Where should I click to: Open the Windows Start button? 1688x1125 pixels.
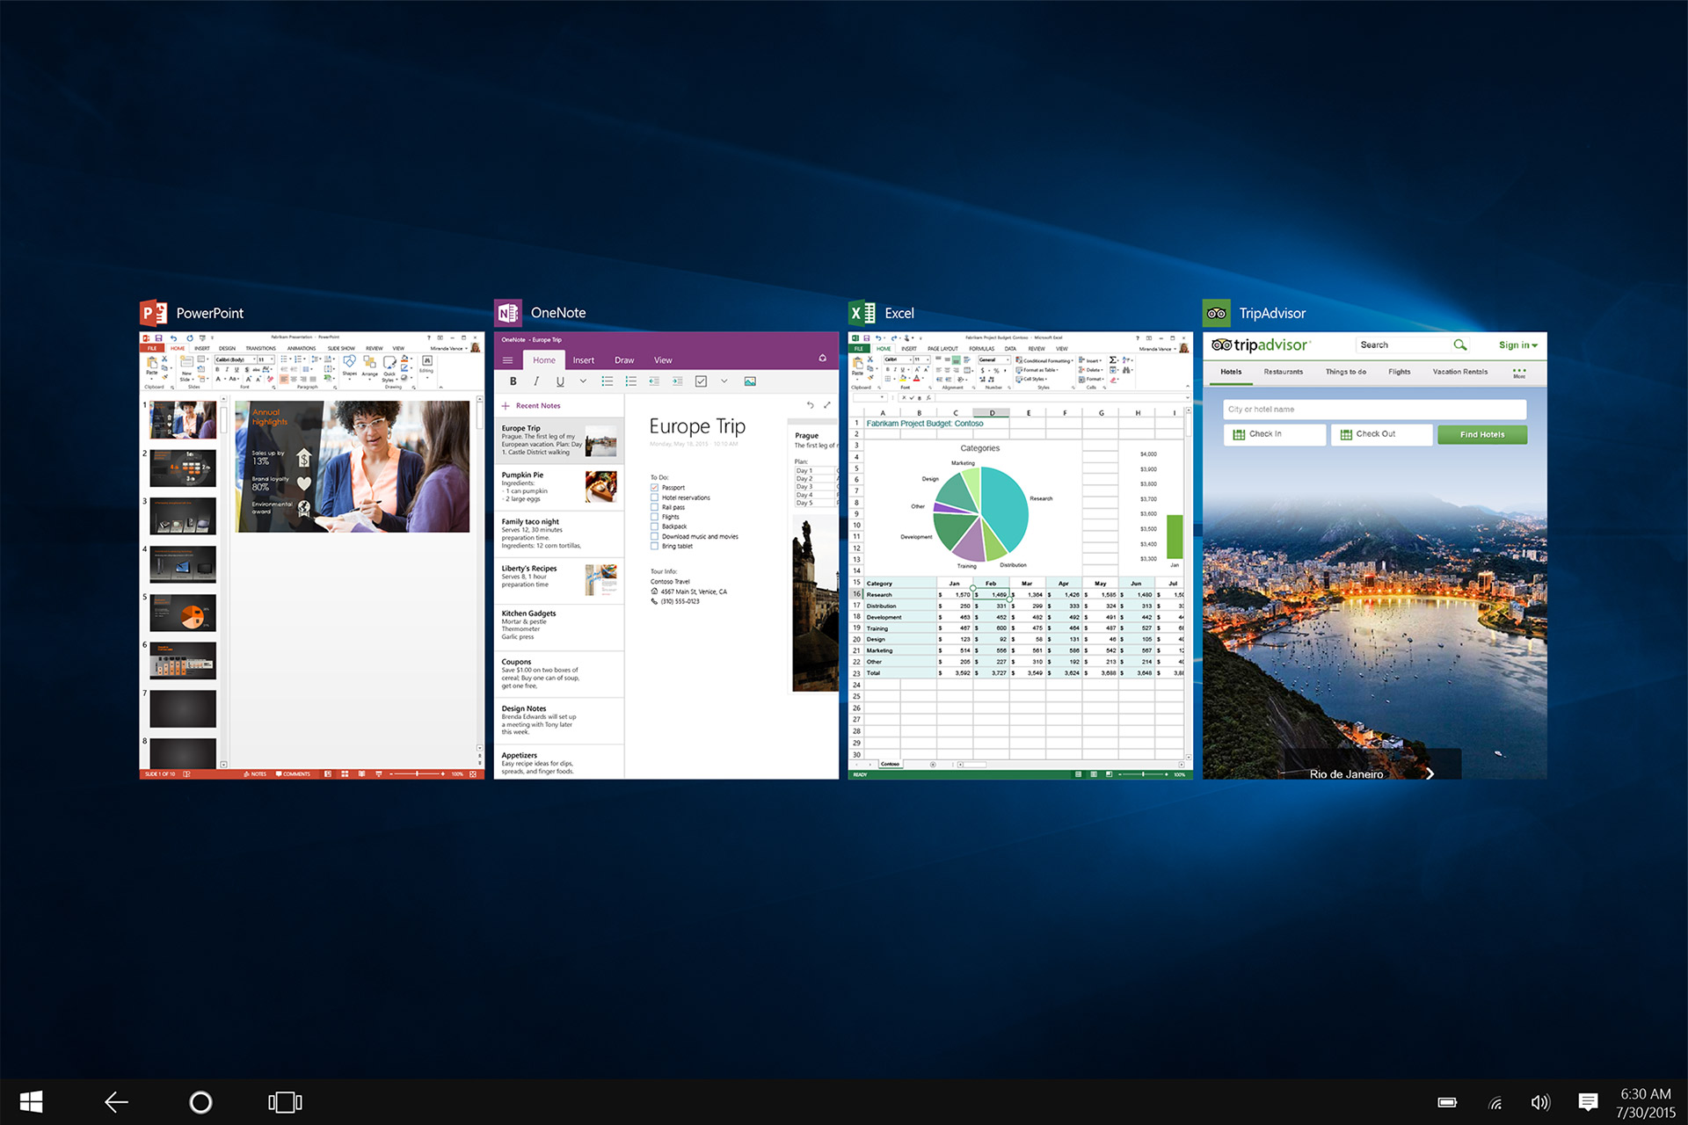(x=32, y=1101)
